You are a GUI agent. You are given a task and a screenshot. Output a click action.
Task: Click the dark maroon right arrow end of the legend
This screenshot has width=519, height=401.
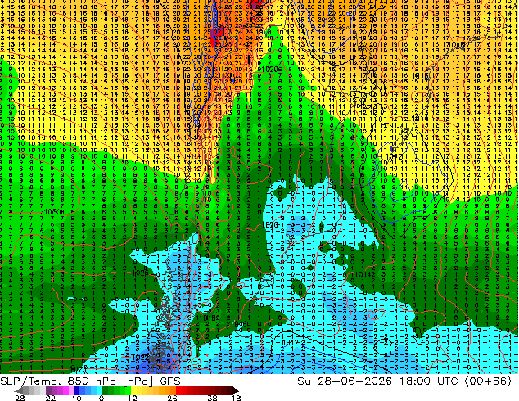click(x=235, y=390)
